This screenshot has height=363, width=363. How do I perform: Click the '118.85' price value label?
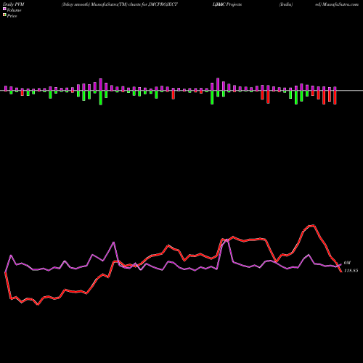(351, 271)
